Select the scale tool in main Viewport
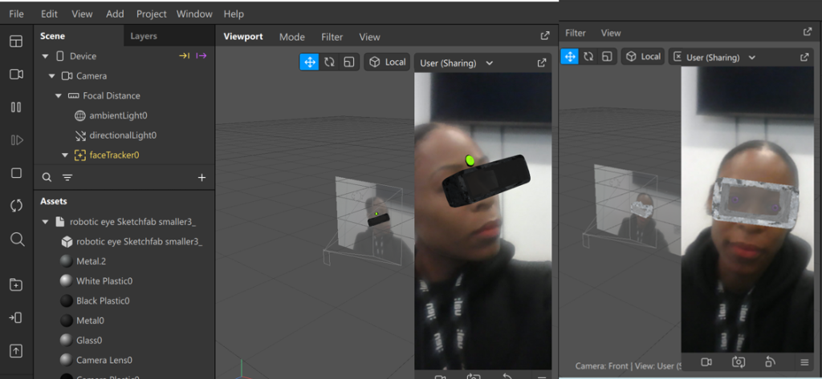822x379 pixels. coord(348,62)
